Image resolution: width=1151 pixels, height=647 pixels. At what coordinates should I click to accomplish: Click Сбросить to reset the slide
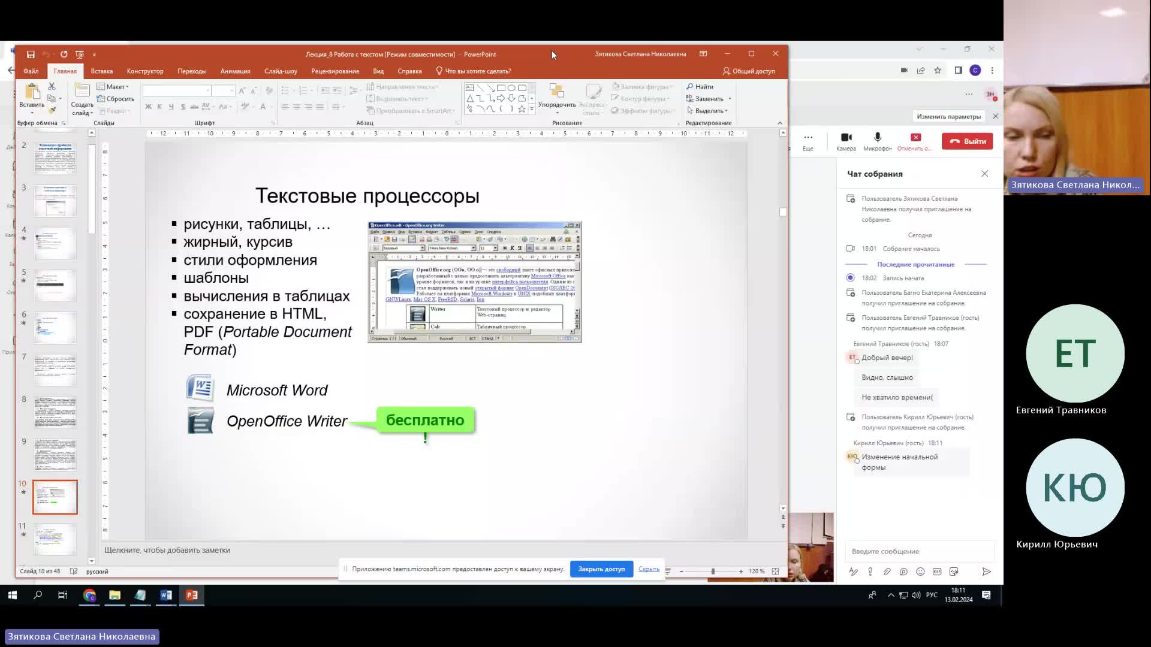(116, 99)
